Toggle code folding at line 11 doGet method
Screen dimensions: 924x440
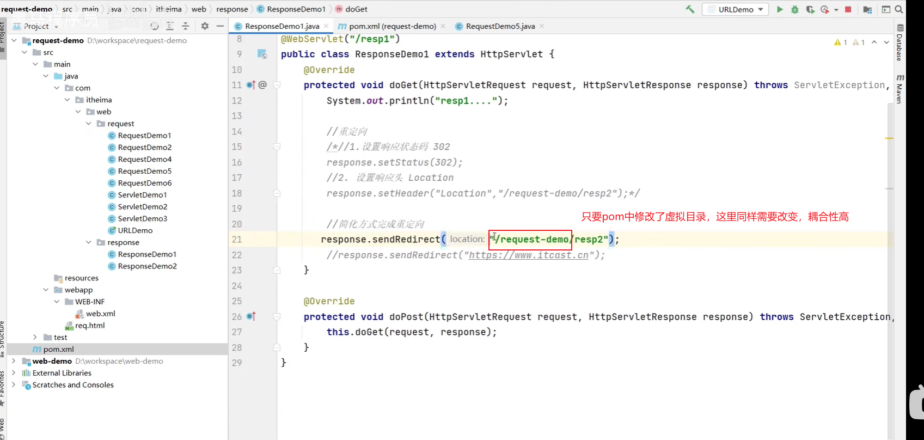tap(277, 85)
